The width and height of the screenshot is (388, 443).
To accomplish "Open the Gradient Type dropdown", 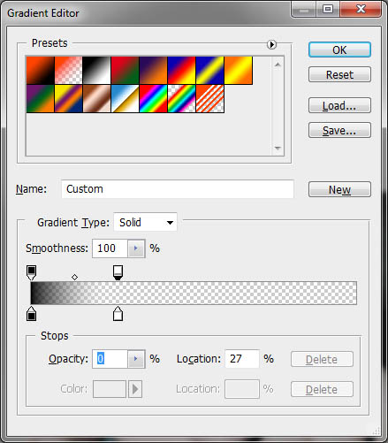I will pos(145,222).
